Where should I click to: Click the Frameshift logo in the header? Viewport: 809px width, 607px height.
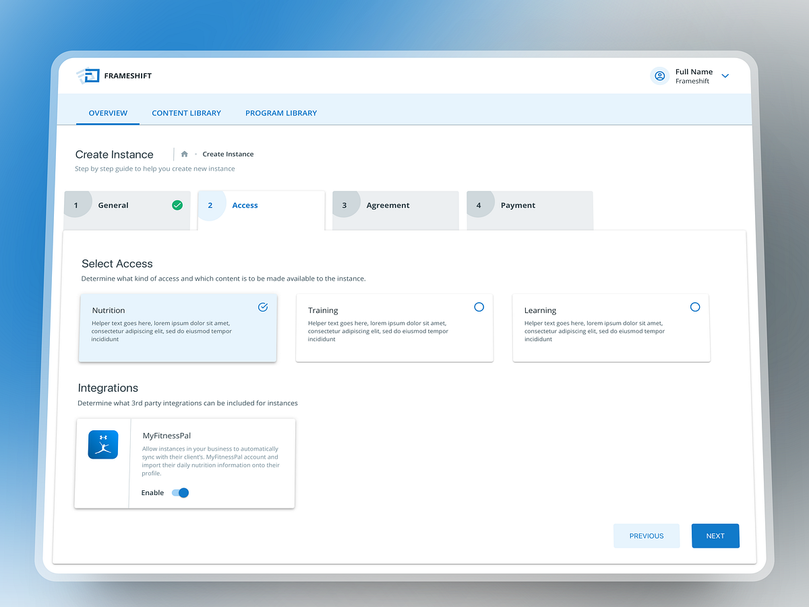pyautogui.click(x=90, y=76)
